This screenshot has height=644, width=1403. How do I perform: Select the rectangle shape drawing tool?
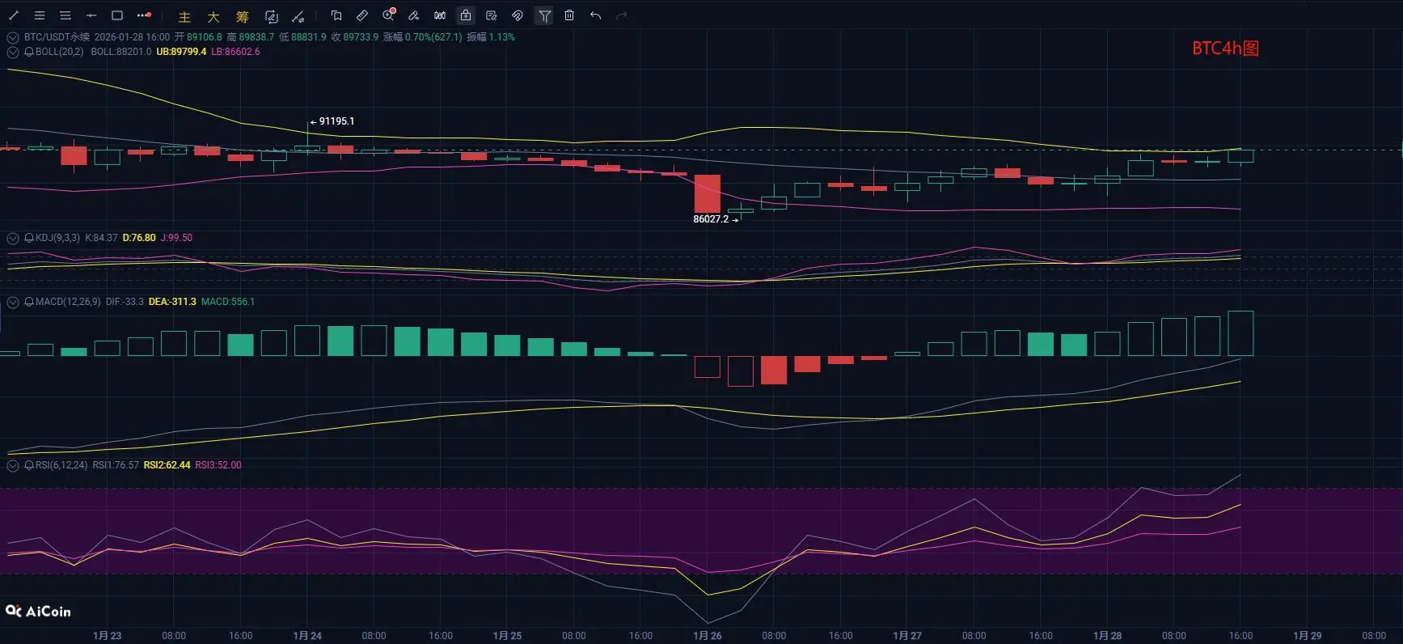[x=117, y=15]
